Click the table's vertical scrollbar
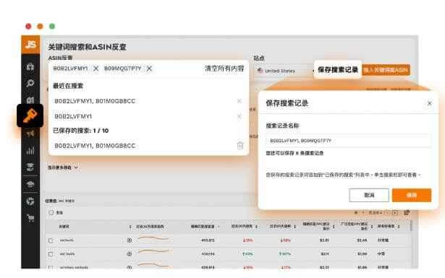Viewport: 445px width, 278px height. [411, 226]
